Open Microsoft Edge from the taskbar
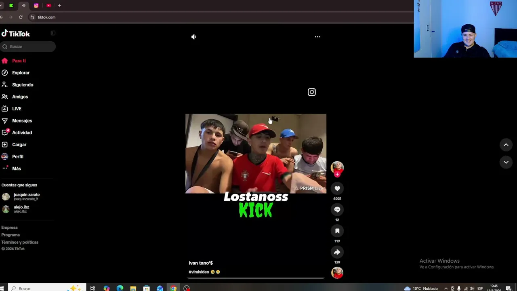 pyautogui.click(x=120, y=288)
